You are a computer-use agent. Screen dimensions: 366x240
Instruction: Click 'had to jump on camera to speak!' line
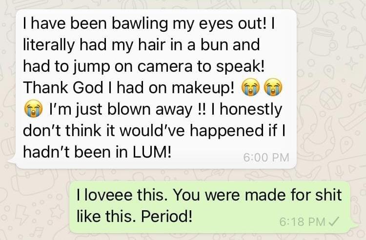point(144,66)
